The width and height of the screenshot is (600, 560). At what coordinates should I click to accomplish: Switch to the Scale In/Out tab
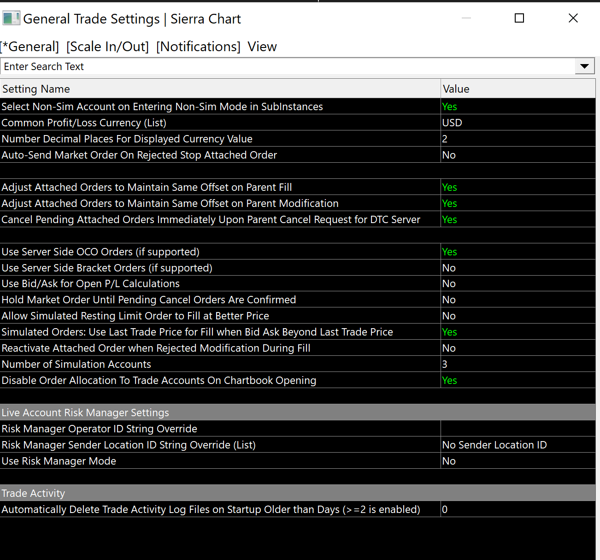click(107, 47)
